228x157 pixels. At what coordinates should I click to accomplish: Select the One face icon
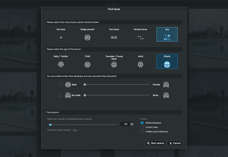61,37
